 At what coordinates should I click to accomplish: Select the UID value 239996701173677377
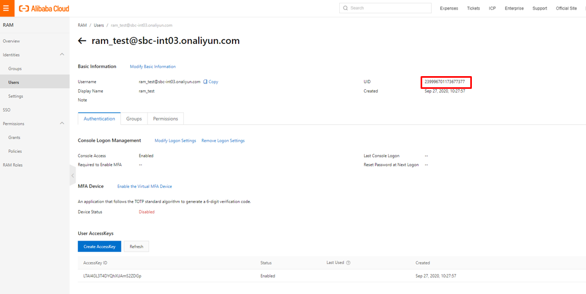point(445,81)
